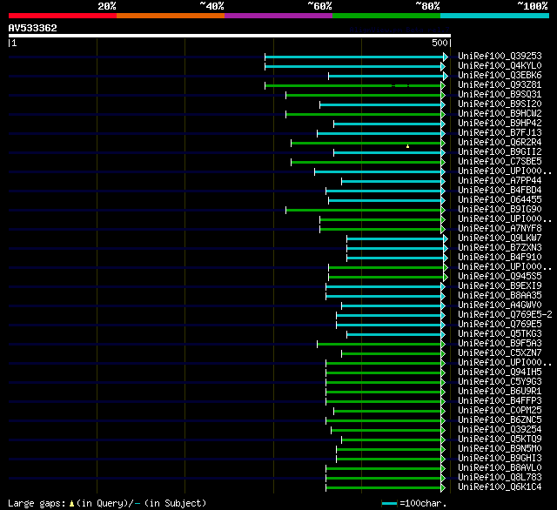This screenshot has width=557, height=510.
Task: Select UniRef100_B8AVL0 label
Action: point(500,468)
